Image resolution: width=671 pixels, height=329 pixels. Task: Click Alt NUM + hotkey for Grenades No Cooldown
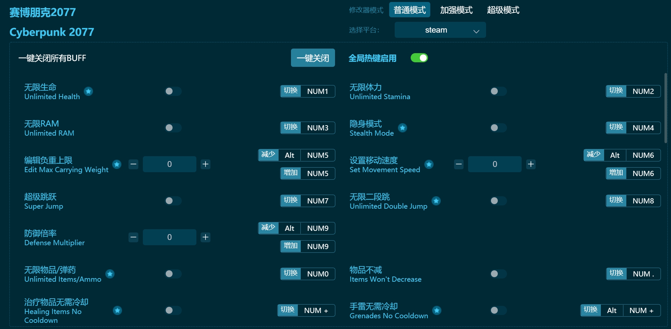click(x=620, y=310)
